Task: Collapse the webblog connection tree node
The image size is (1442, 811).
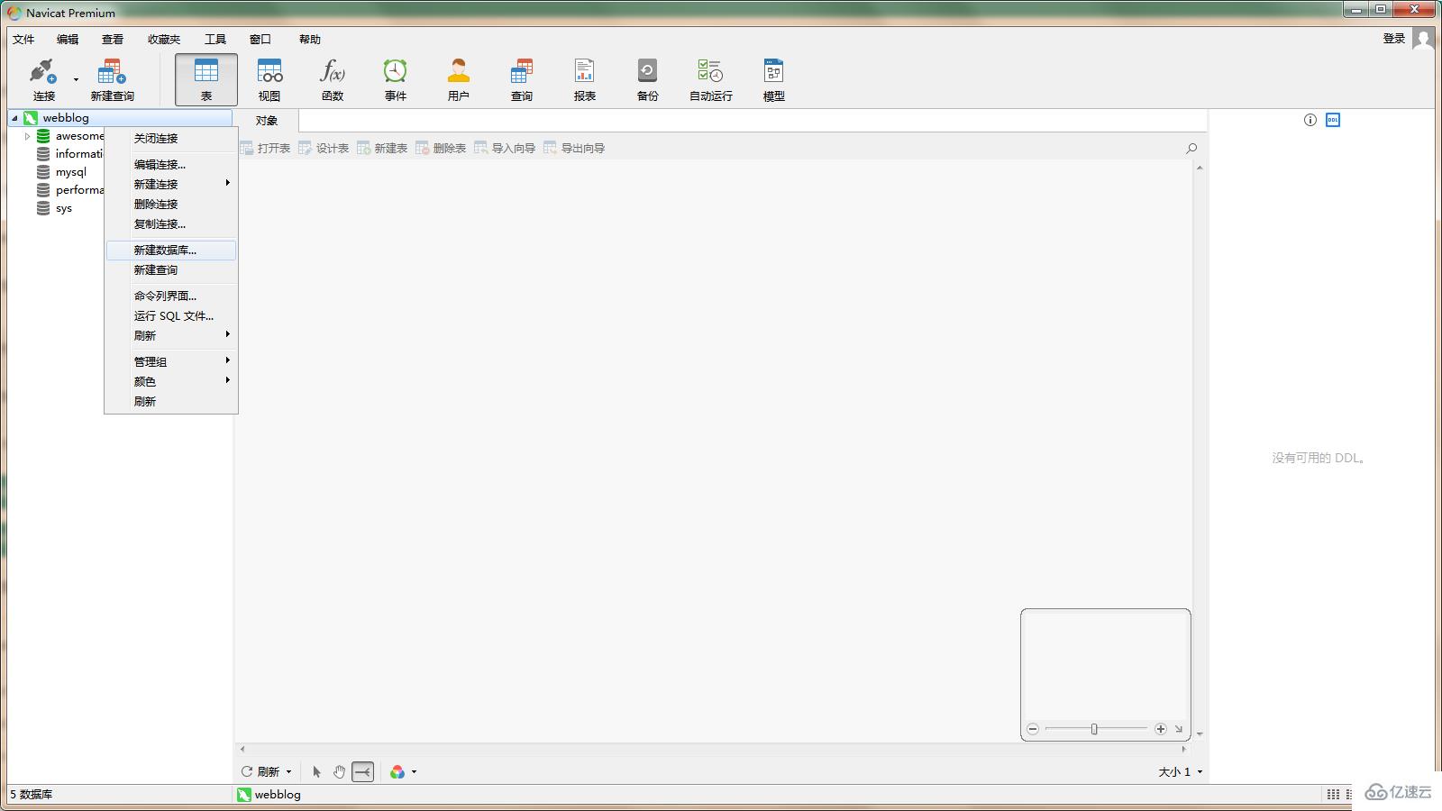Action: pos(14,118)
